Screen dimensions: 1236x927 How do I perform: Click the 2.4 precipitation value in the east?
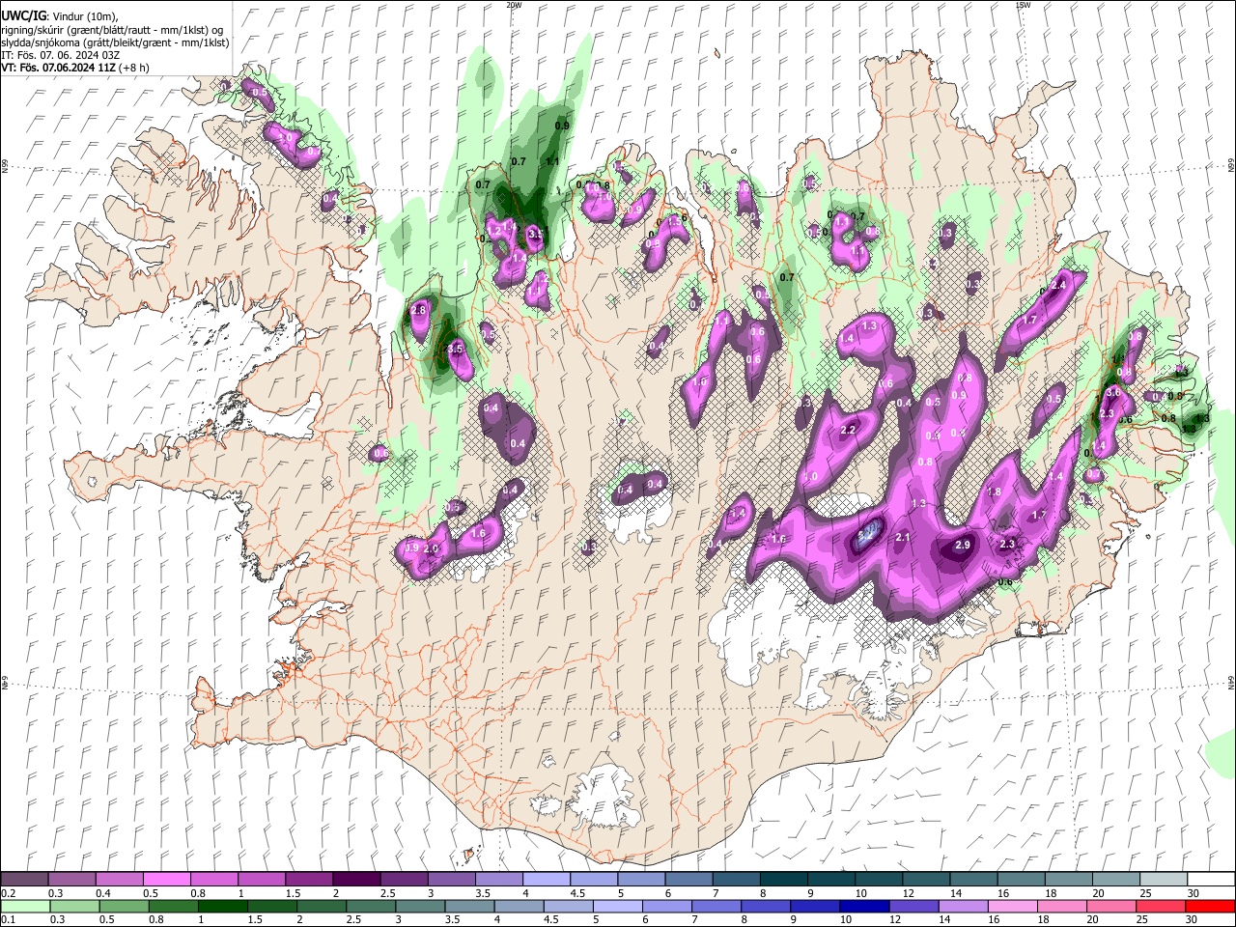(1057, 285)
